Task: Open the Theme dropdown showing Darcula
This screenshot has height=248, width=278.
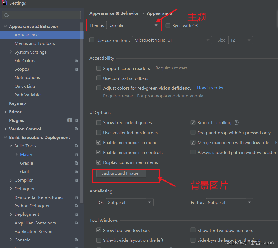Action: 133,25
